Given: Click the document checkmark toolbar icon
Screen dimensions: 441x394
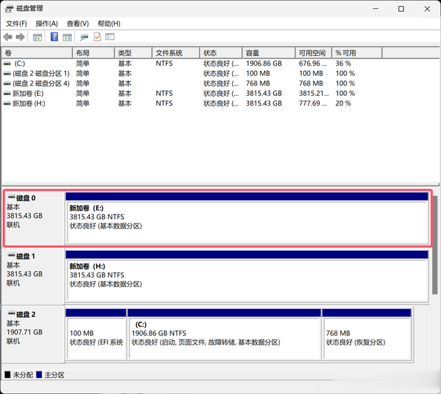Looking at the screenshot, I should pos(97,37).
